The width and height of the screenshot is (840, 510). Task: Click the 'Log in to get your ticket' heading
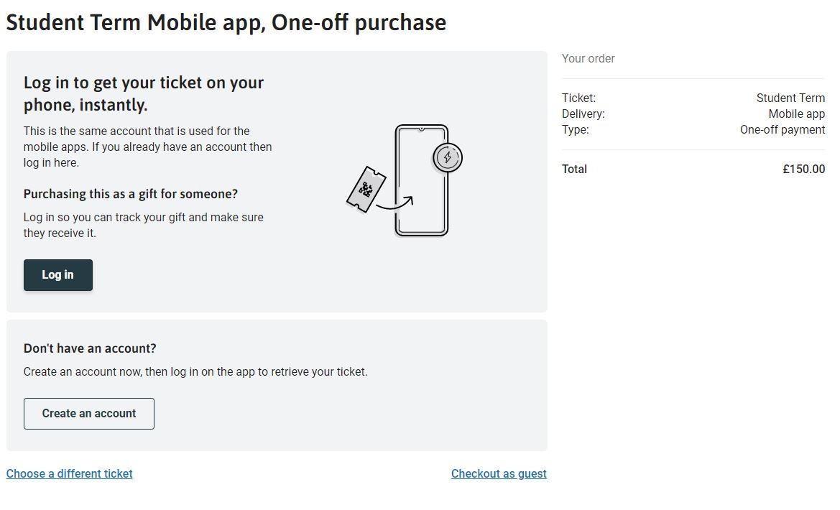click(144, 93)
